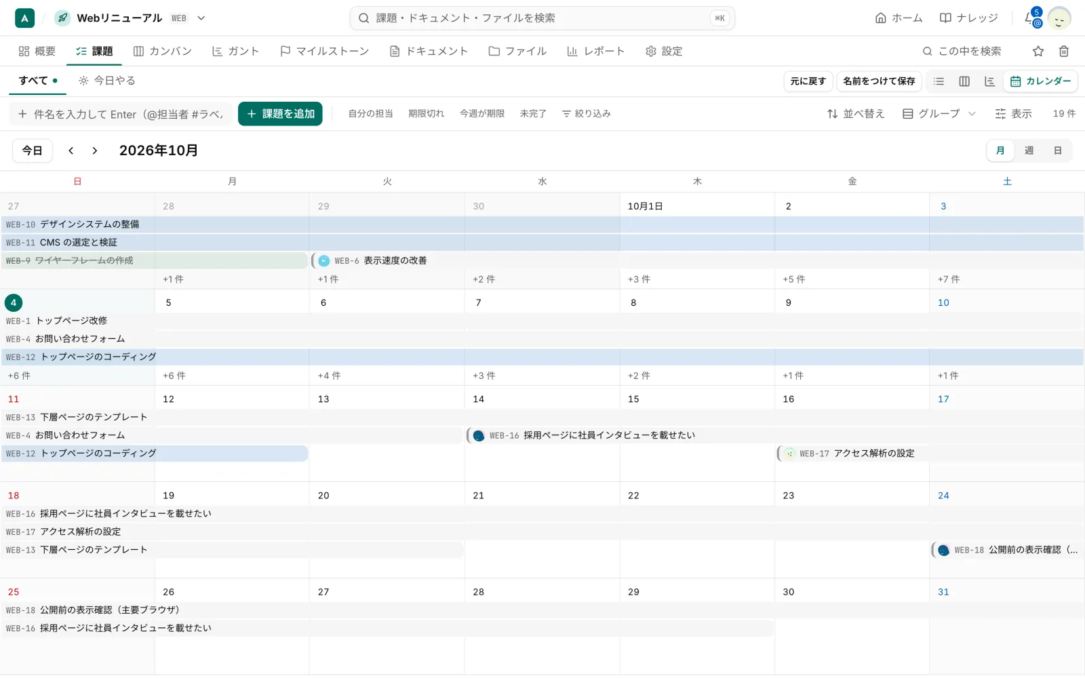
Task: Open 絞り込み filter options
Action: [x=586, y=114]
